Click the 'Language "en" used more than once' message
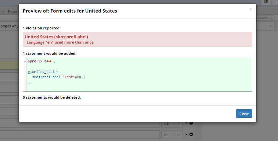 coord(60,42)
